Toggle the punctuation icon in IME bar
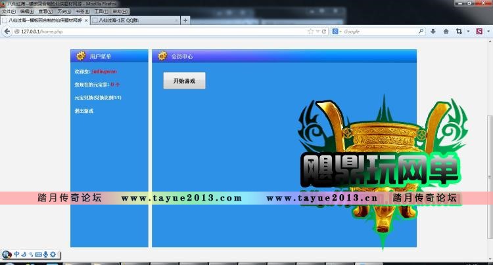493x265 pixels. tap(31, 255)
